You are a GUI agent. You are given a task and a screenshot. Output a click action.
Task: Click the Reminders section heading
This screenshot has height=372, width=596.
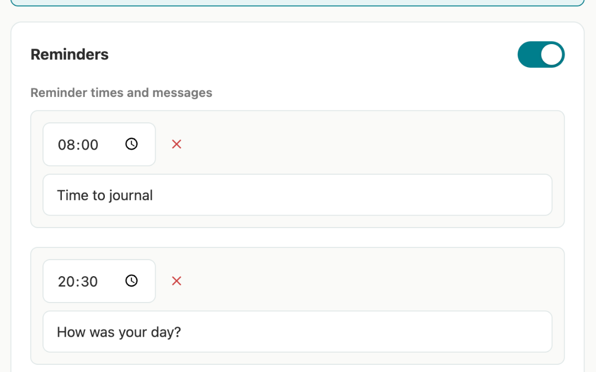point(70,55)
